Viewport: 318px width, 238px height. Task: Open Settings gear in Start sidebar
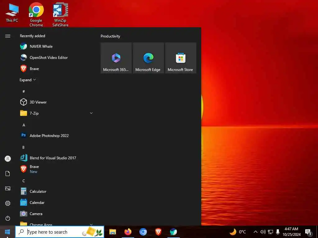(8, 203)
